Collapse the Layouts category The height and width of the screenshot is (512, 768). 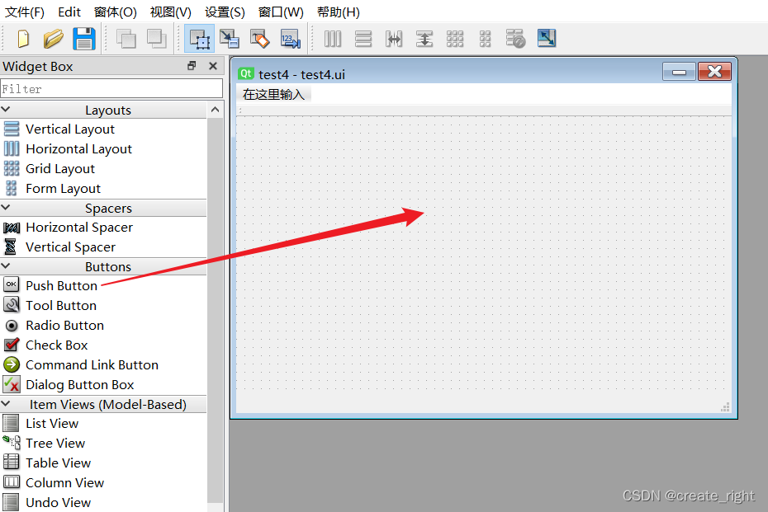tap(6, 110)
